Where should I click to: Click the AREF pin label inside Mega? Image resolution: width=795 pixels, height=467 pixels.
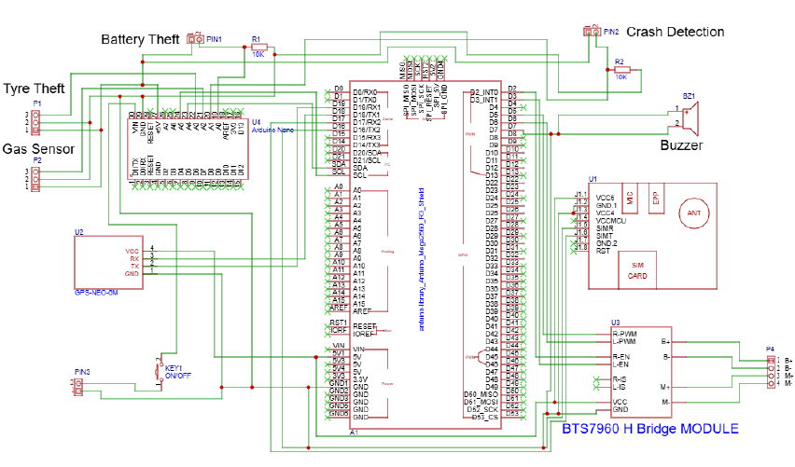point(362,311)
